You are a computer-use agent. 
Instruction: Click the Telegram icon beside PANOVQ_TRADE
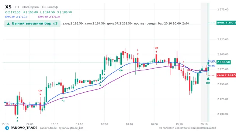[7, 128]
